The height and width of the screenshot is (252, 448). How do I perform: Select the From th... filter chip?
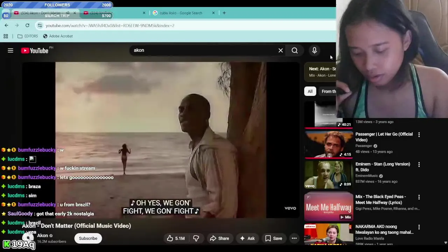click(328, 91)
